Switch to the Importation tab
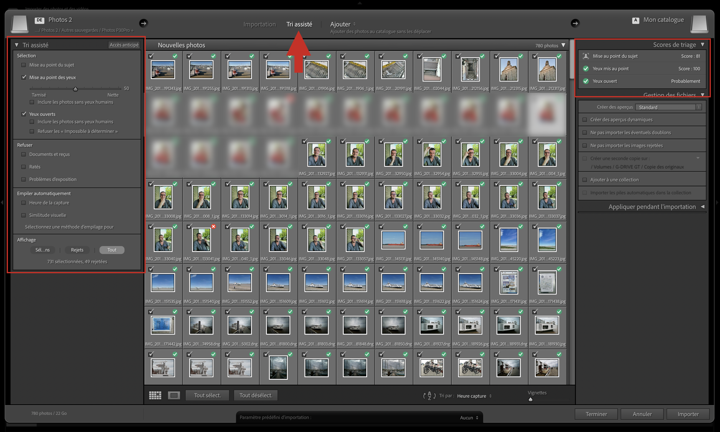Image resolution: width=720 pixels, height=432 pixels. coord(259,24)
